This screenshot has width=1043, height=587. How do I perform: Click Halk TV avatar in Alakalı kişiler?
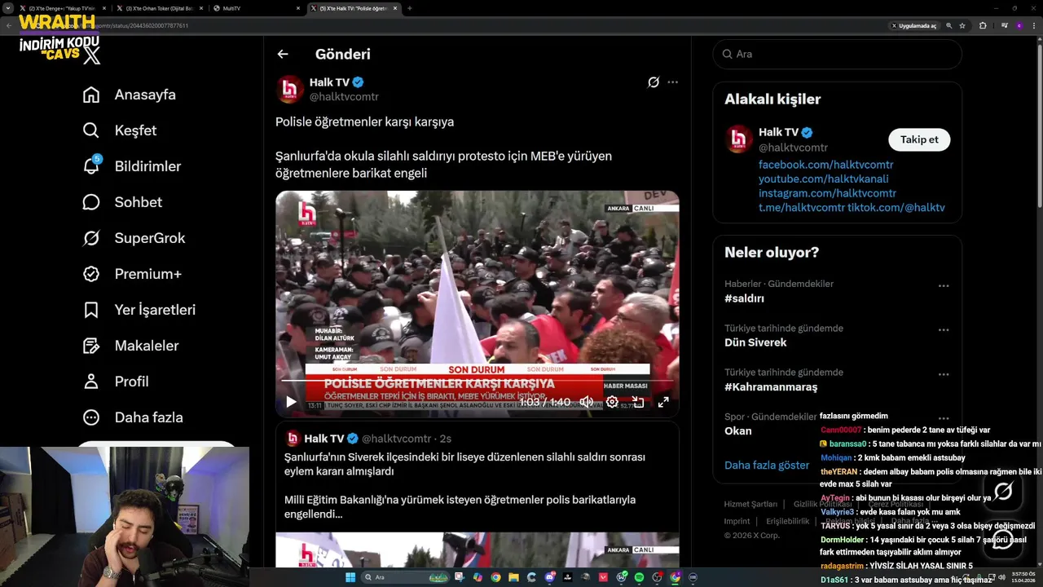click(x=739, y=139)
